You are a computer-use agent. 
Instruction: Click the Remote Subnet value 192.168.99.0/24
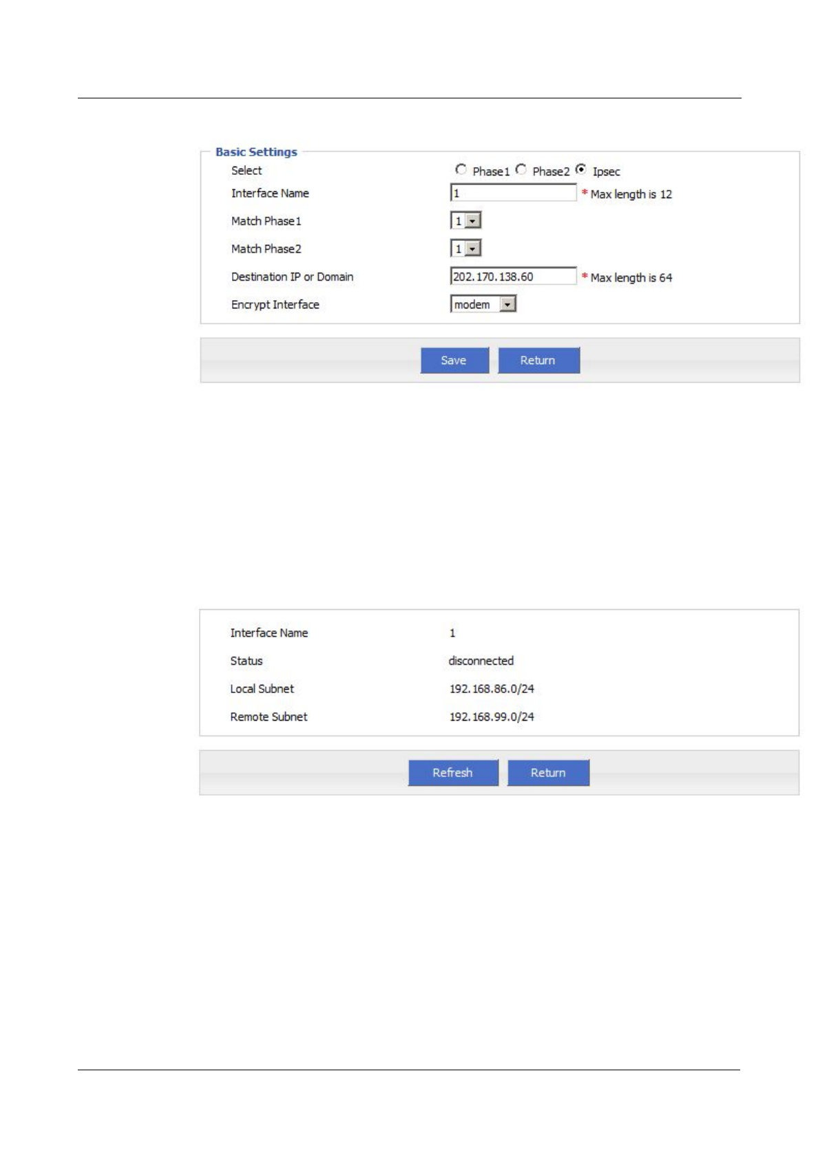pos(492,717)
